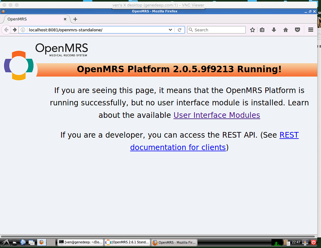Open REST documentation for clients
This screenshot has height=248, width=321.
click(x=178, y=147)
